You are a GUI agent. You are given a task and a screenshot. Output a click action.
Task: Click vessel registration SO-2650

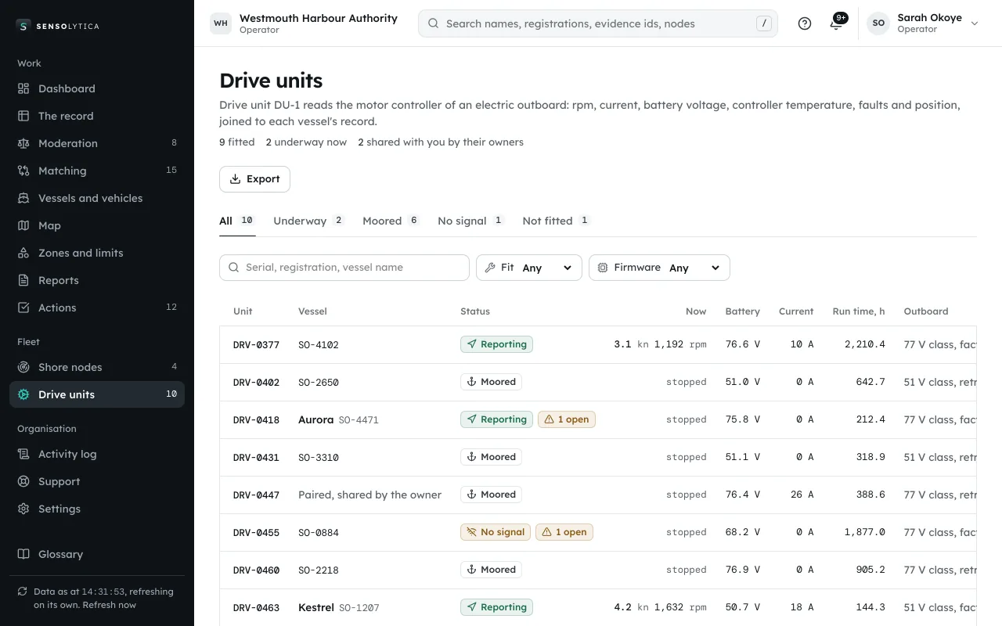tap(319, 383)
